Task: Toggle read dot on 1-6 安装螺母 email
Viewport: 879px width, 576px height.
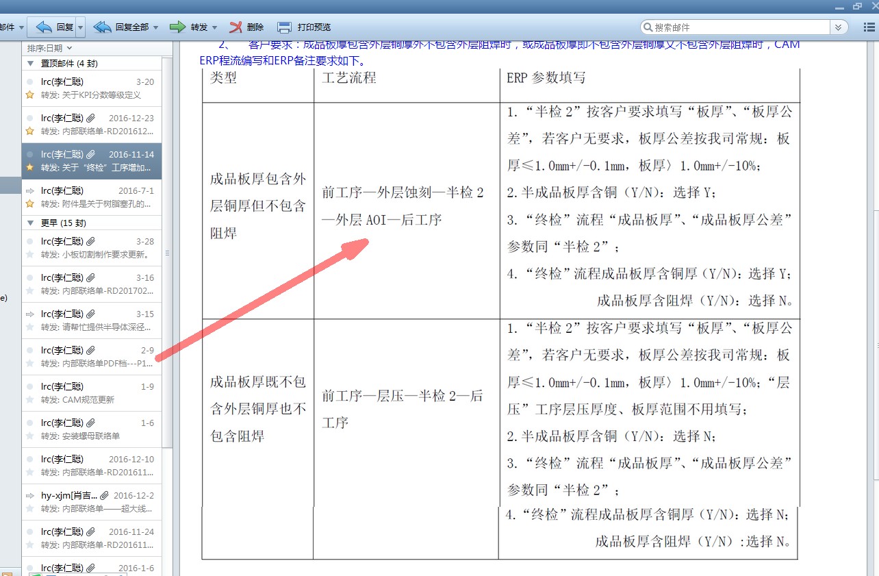Action: pos(29,423)
